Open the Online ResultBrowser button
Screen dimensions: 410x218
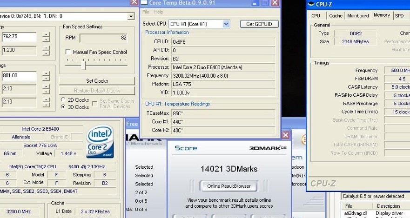[229, 186]
